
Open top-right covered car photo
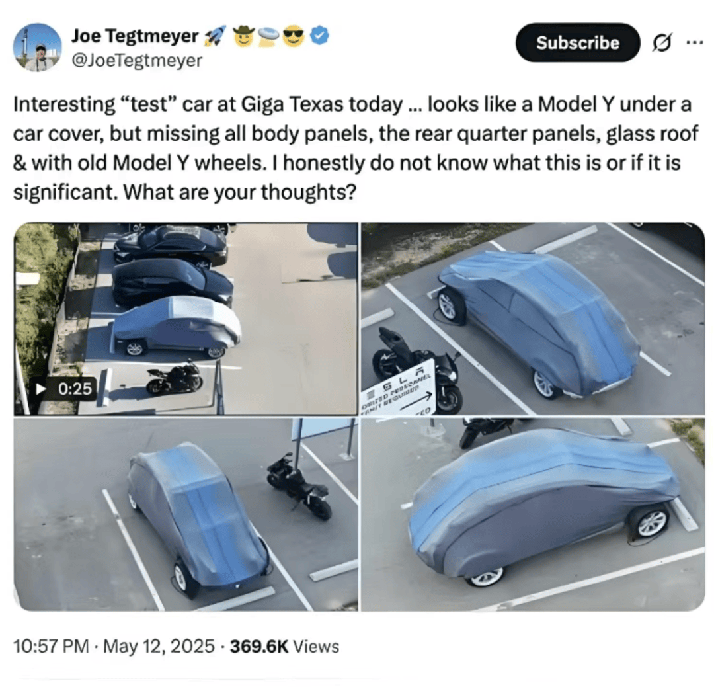(x=533, y=319)
